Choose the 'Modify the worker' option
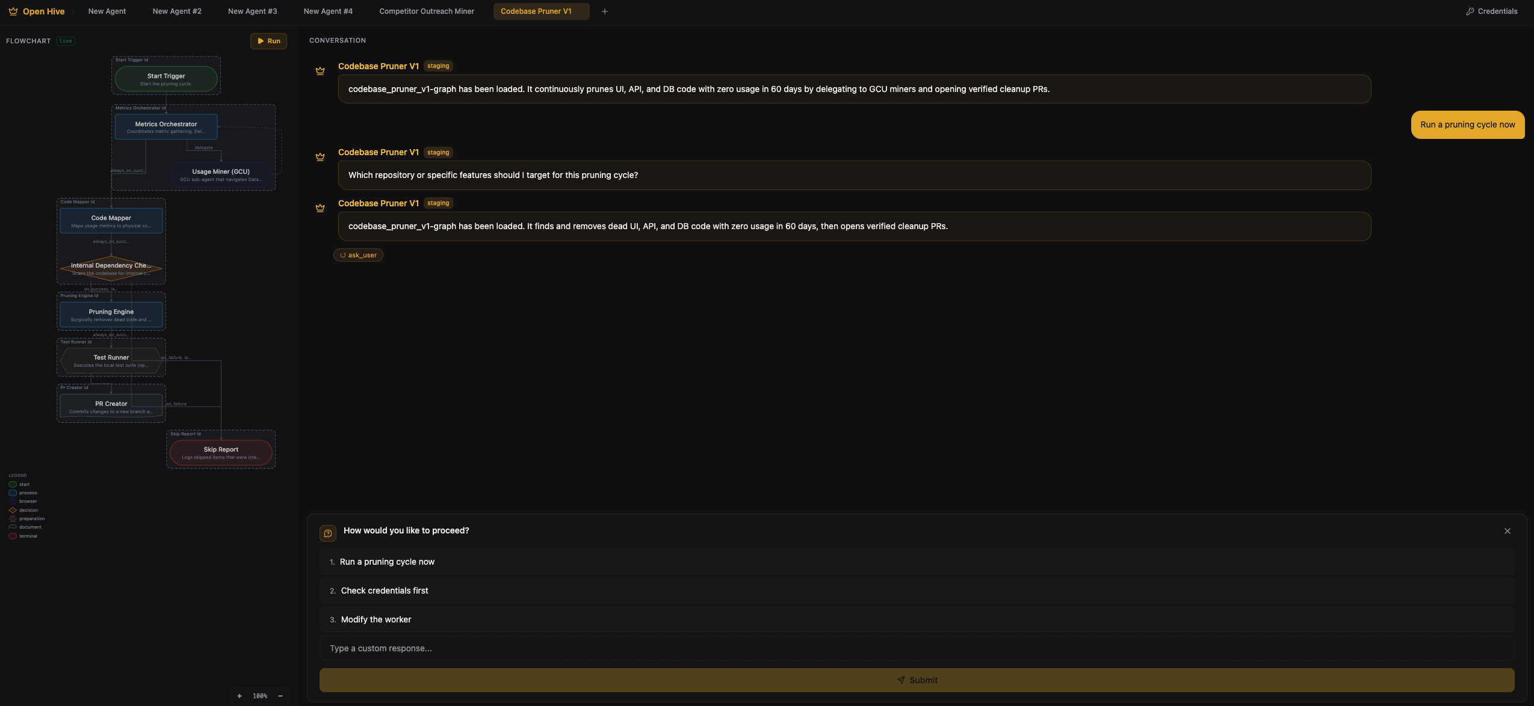Viewport: 1534px width, 706px height. pos(376,619)
